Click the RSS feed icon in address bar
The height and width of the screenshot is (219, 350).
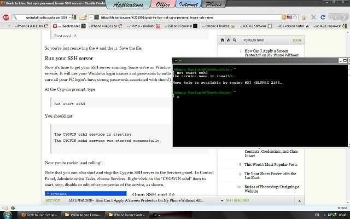click(284, 17)
